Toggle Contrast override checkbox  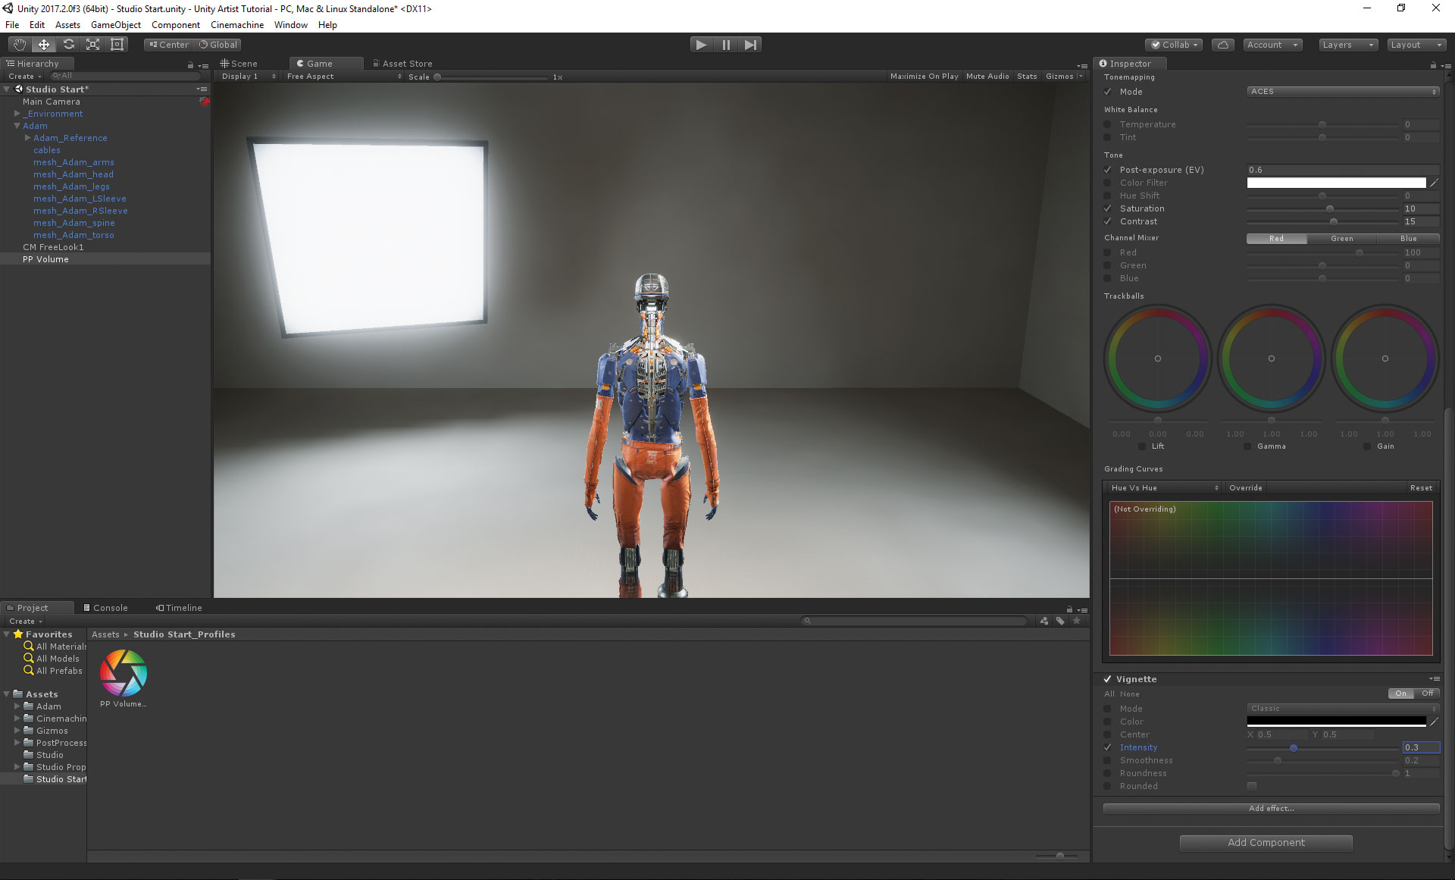[1108, 221]
